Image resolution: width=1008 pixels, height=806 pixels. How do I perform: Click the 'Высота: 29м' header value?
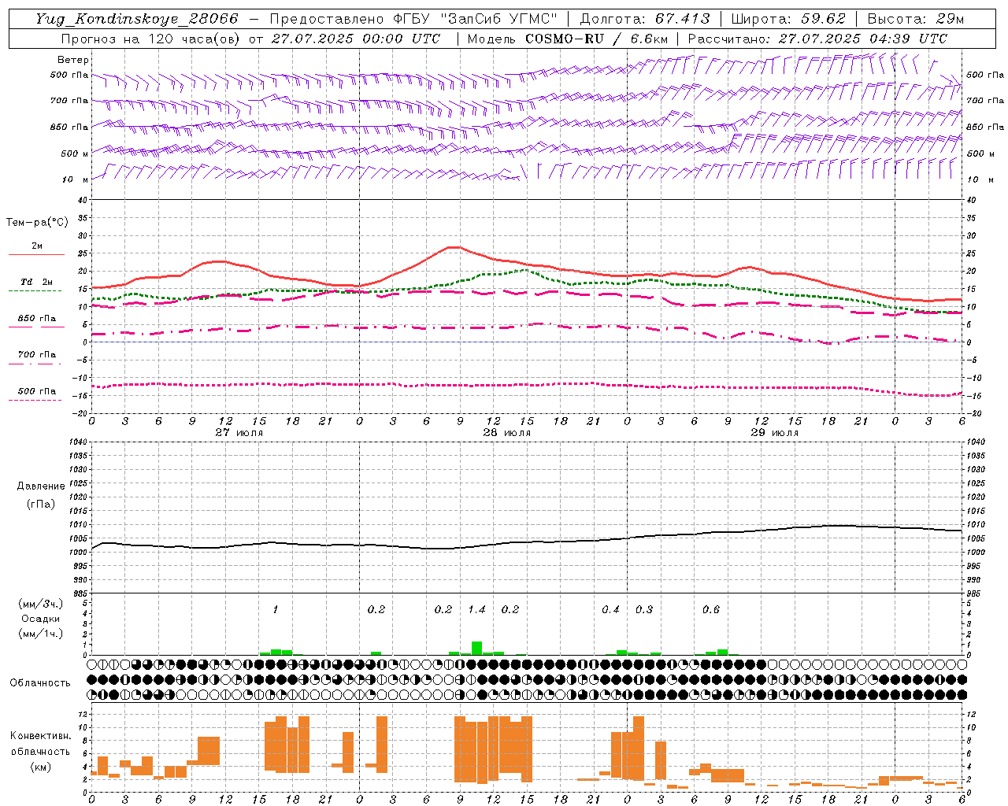click(x=915, y=19)
